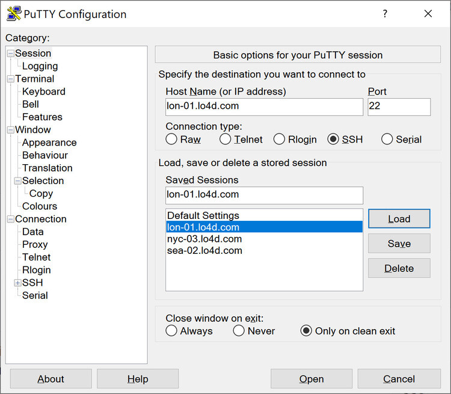Click the Load button

pyautogui.click(x=399, y=219)
